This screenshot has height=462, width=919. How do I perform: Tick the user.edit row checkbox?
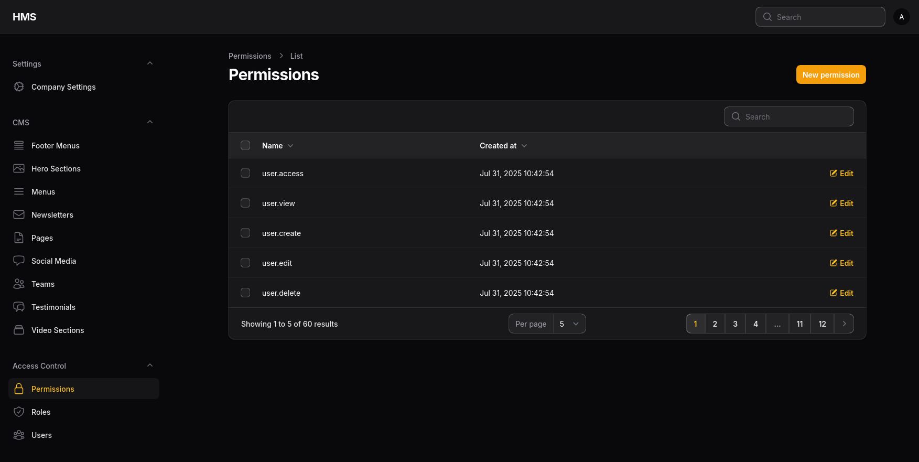pyautogui.click(x=245, y=263)
